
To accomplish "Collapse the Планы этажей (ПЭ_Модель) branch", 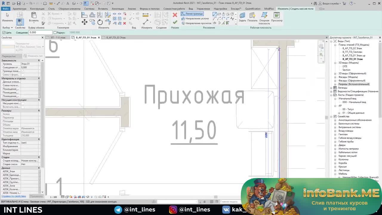I will 335,44.
